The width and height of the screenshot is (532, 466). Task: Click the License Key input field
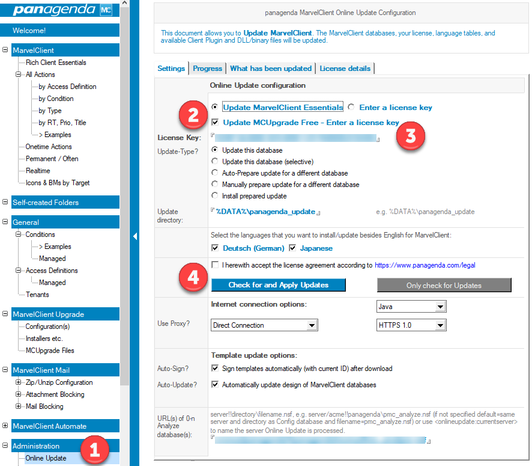click(x=295, y=138)
